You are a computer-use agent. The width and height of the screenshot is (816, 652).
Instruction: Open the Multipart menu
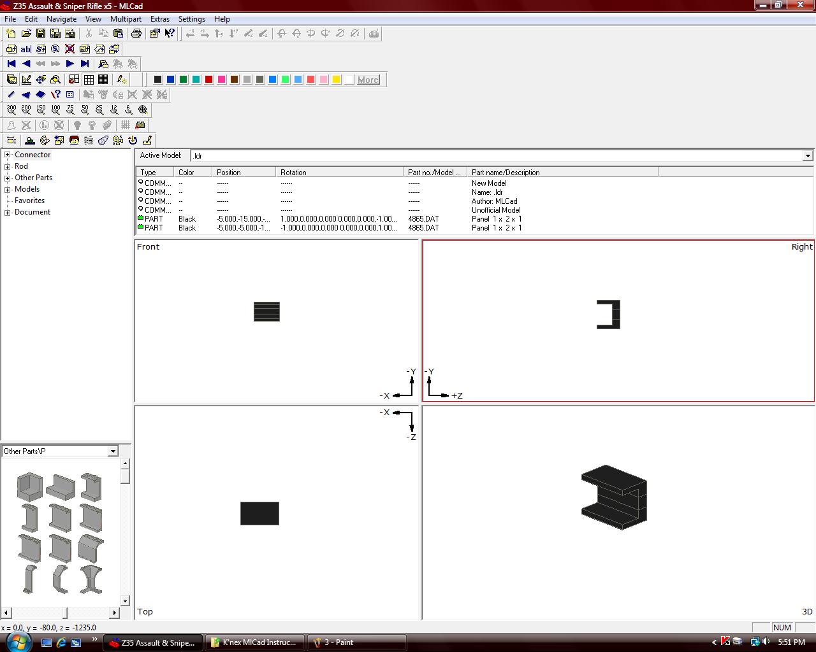point(126,19)
